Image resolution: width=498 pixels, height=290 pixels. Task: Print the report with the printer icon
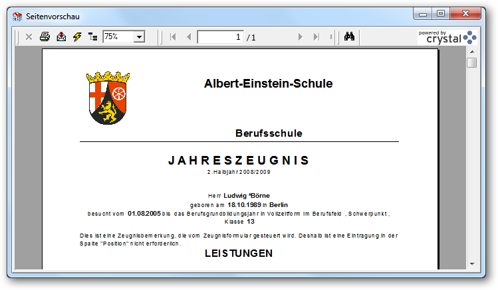(45, 36)
